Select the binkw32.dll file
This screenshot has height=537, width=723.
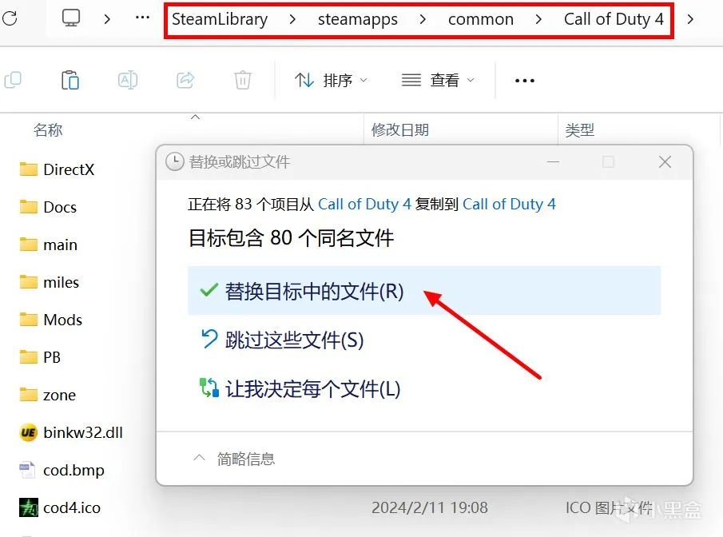point(83,432)
